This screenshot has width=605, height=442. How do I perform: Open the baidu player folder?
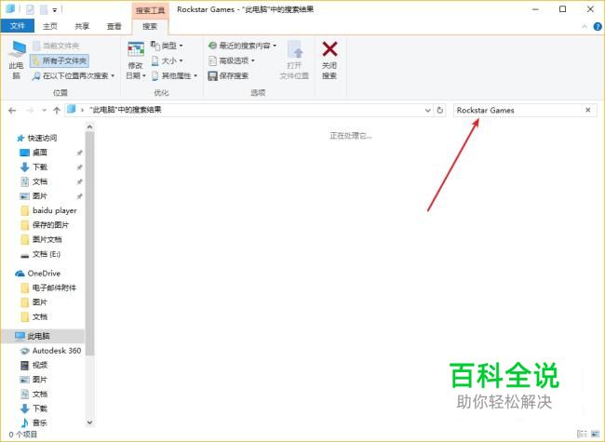(x=49, y=210)
